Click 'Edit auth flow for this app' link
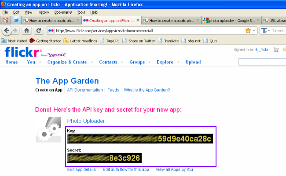Viewport: 286px width, 176px height. tap(126, 169)
